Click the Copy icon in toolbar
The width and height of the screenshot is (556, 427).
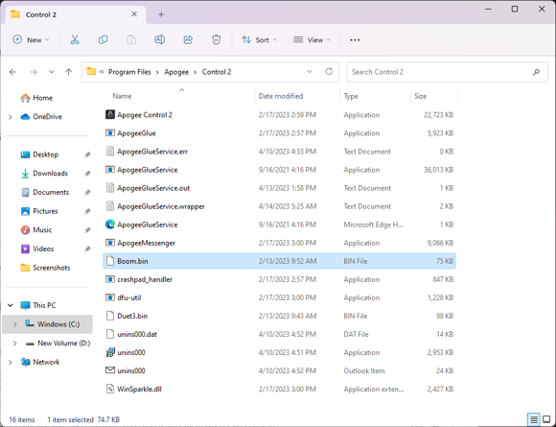[x=103, y=39]
